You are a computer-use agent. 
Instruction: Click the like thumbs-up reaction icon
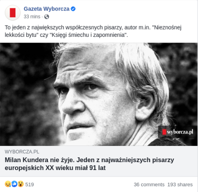coord(14,184)
